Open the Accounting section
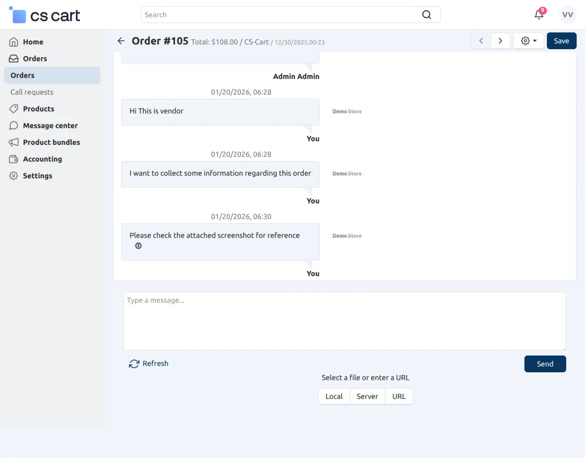This screenshot has width=585, height=458. tap(42, 159)
